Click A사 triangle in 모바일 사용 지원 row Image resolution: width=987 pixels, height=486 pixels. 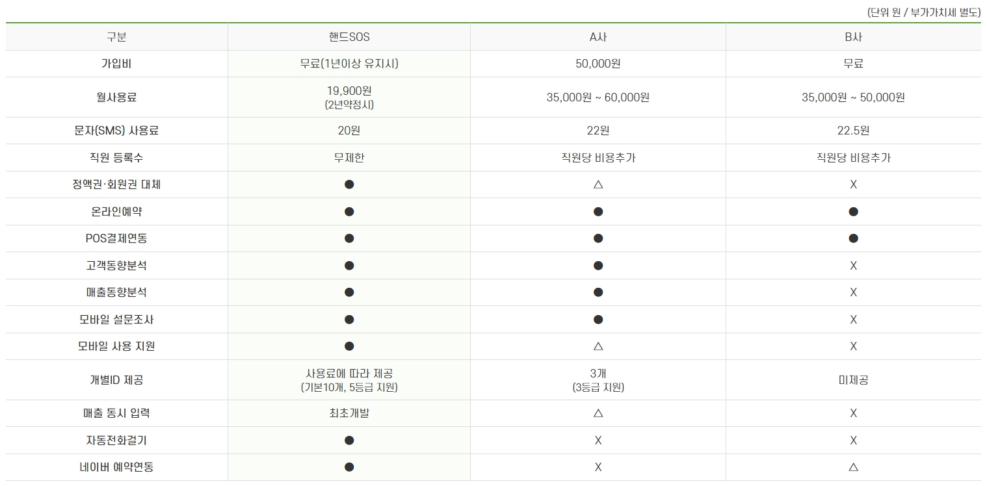coord(598,346)
